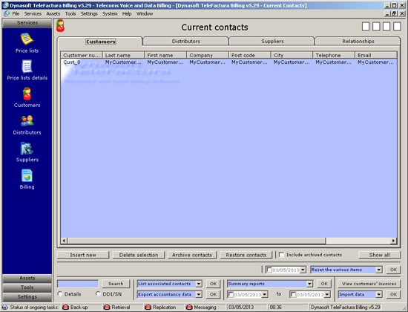This screenshot has height=312, width=408.
Task: Click OK next to Summary reports
Action: (x=324, y=284)
